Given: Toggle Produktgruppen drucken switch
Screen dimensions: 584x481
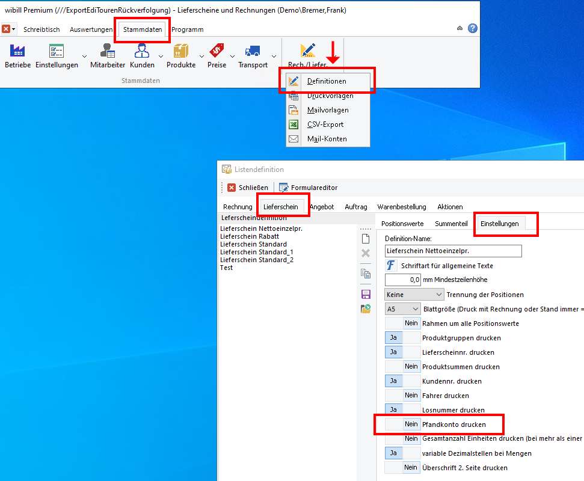Looking at the screenshot, I should 402,338.
